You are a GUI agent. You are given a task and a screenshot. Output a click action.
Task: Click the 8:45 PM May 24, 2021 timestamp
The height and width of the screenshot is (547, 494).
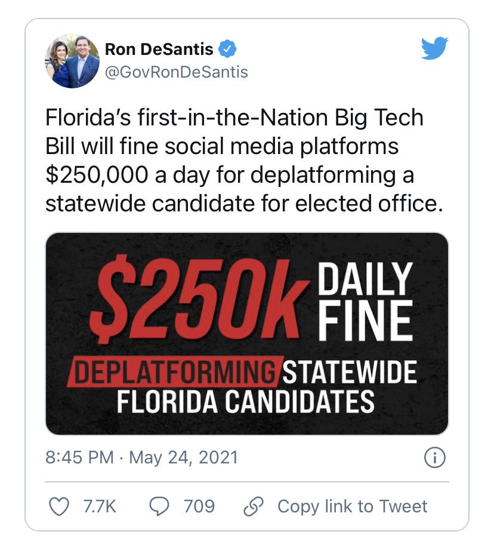(x=141, y=458)
